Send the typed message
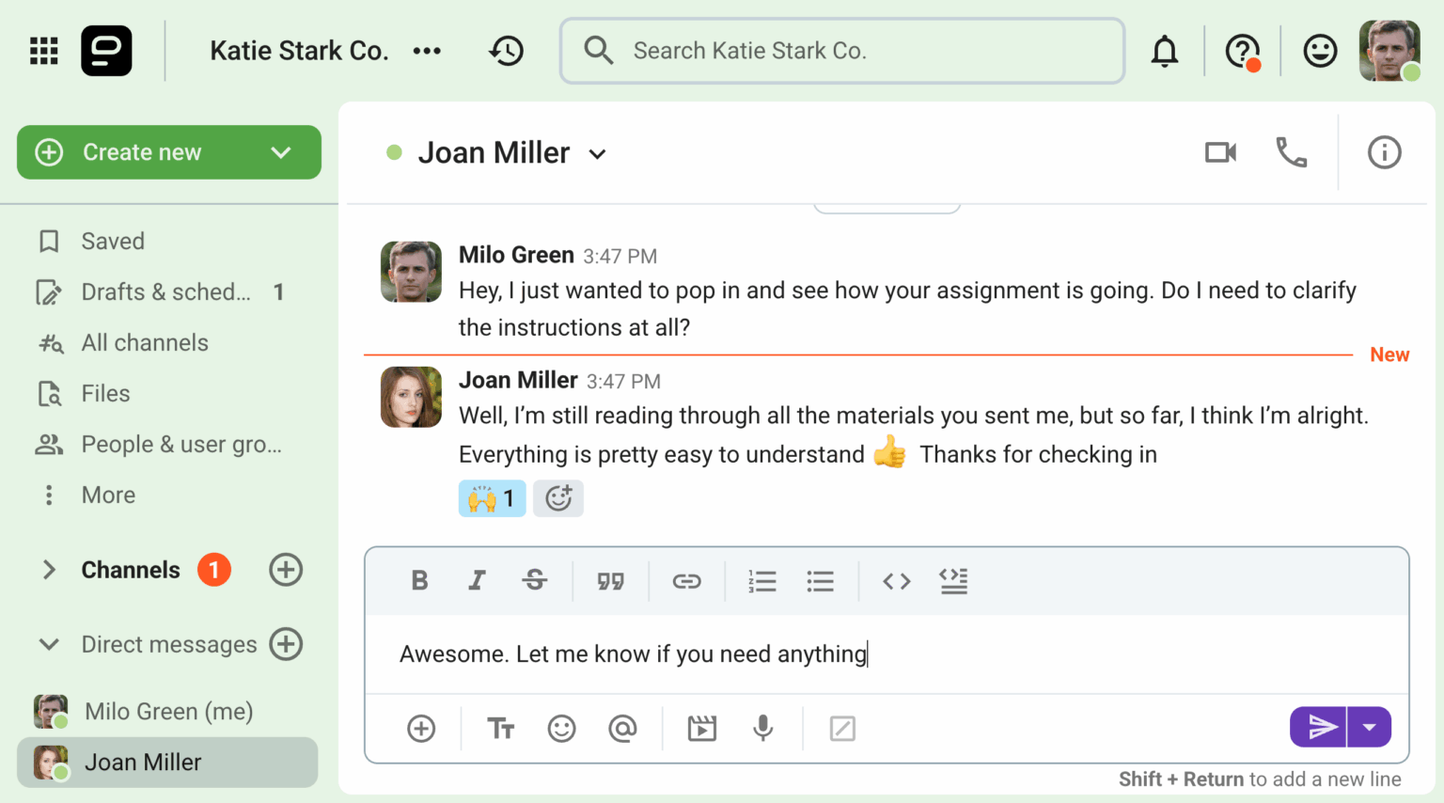 (1320, 727)
